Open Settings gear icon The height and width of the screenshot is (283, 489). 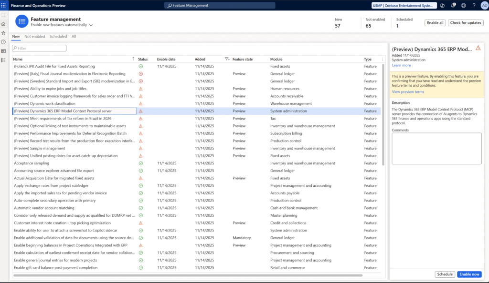tap(463, 5)
